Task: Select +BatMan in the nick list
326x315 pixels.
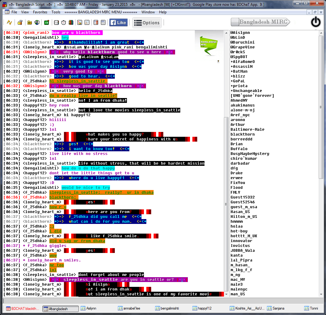Action: click(x=239, y=71)
